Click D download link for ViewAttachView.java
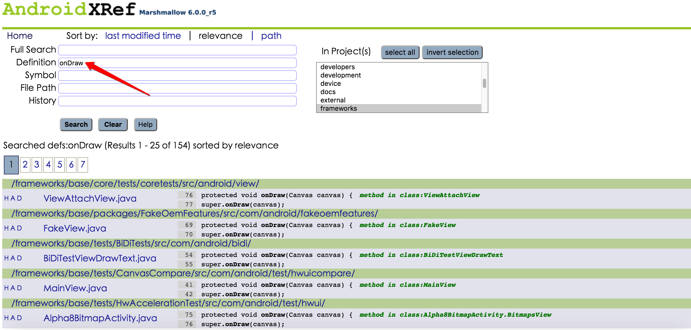The width and height of the screenshot is (691, 330). point(19,198)
